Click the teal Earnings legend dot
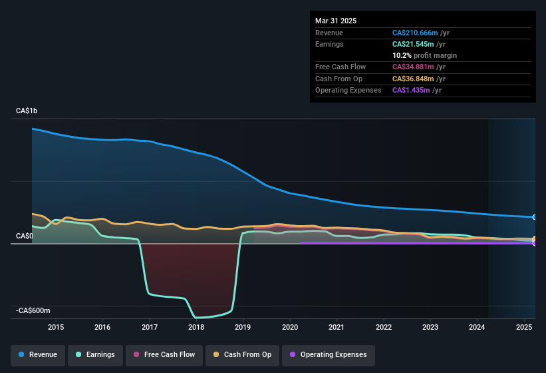The image size is (546, 373). click(x=78, y=354)
